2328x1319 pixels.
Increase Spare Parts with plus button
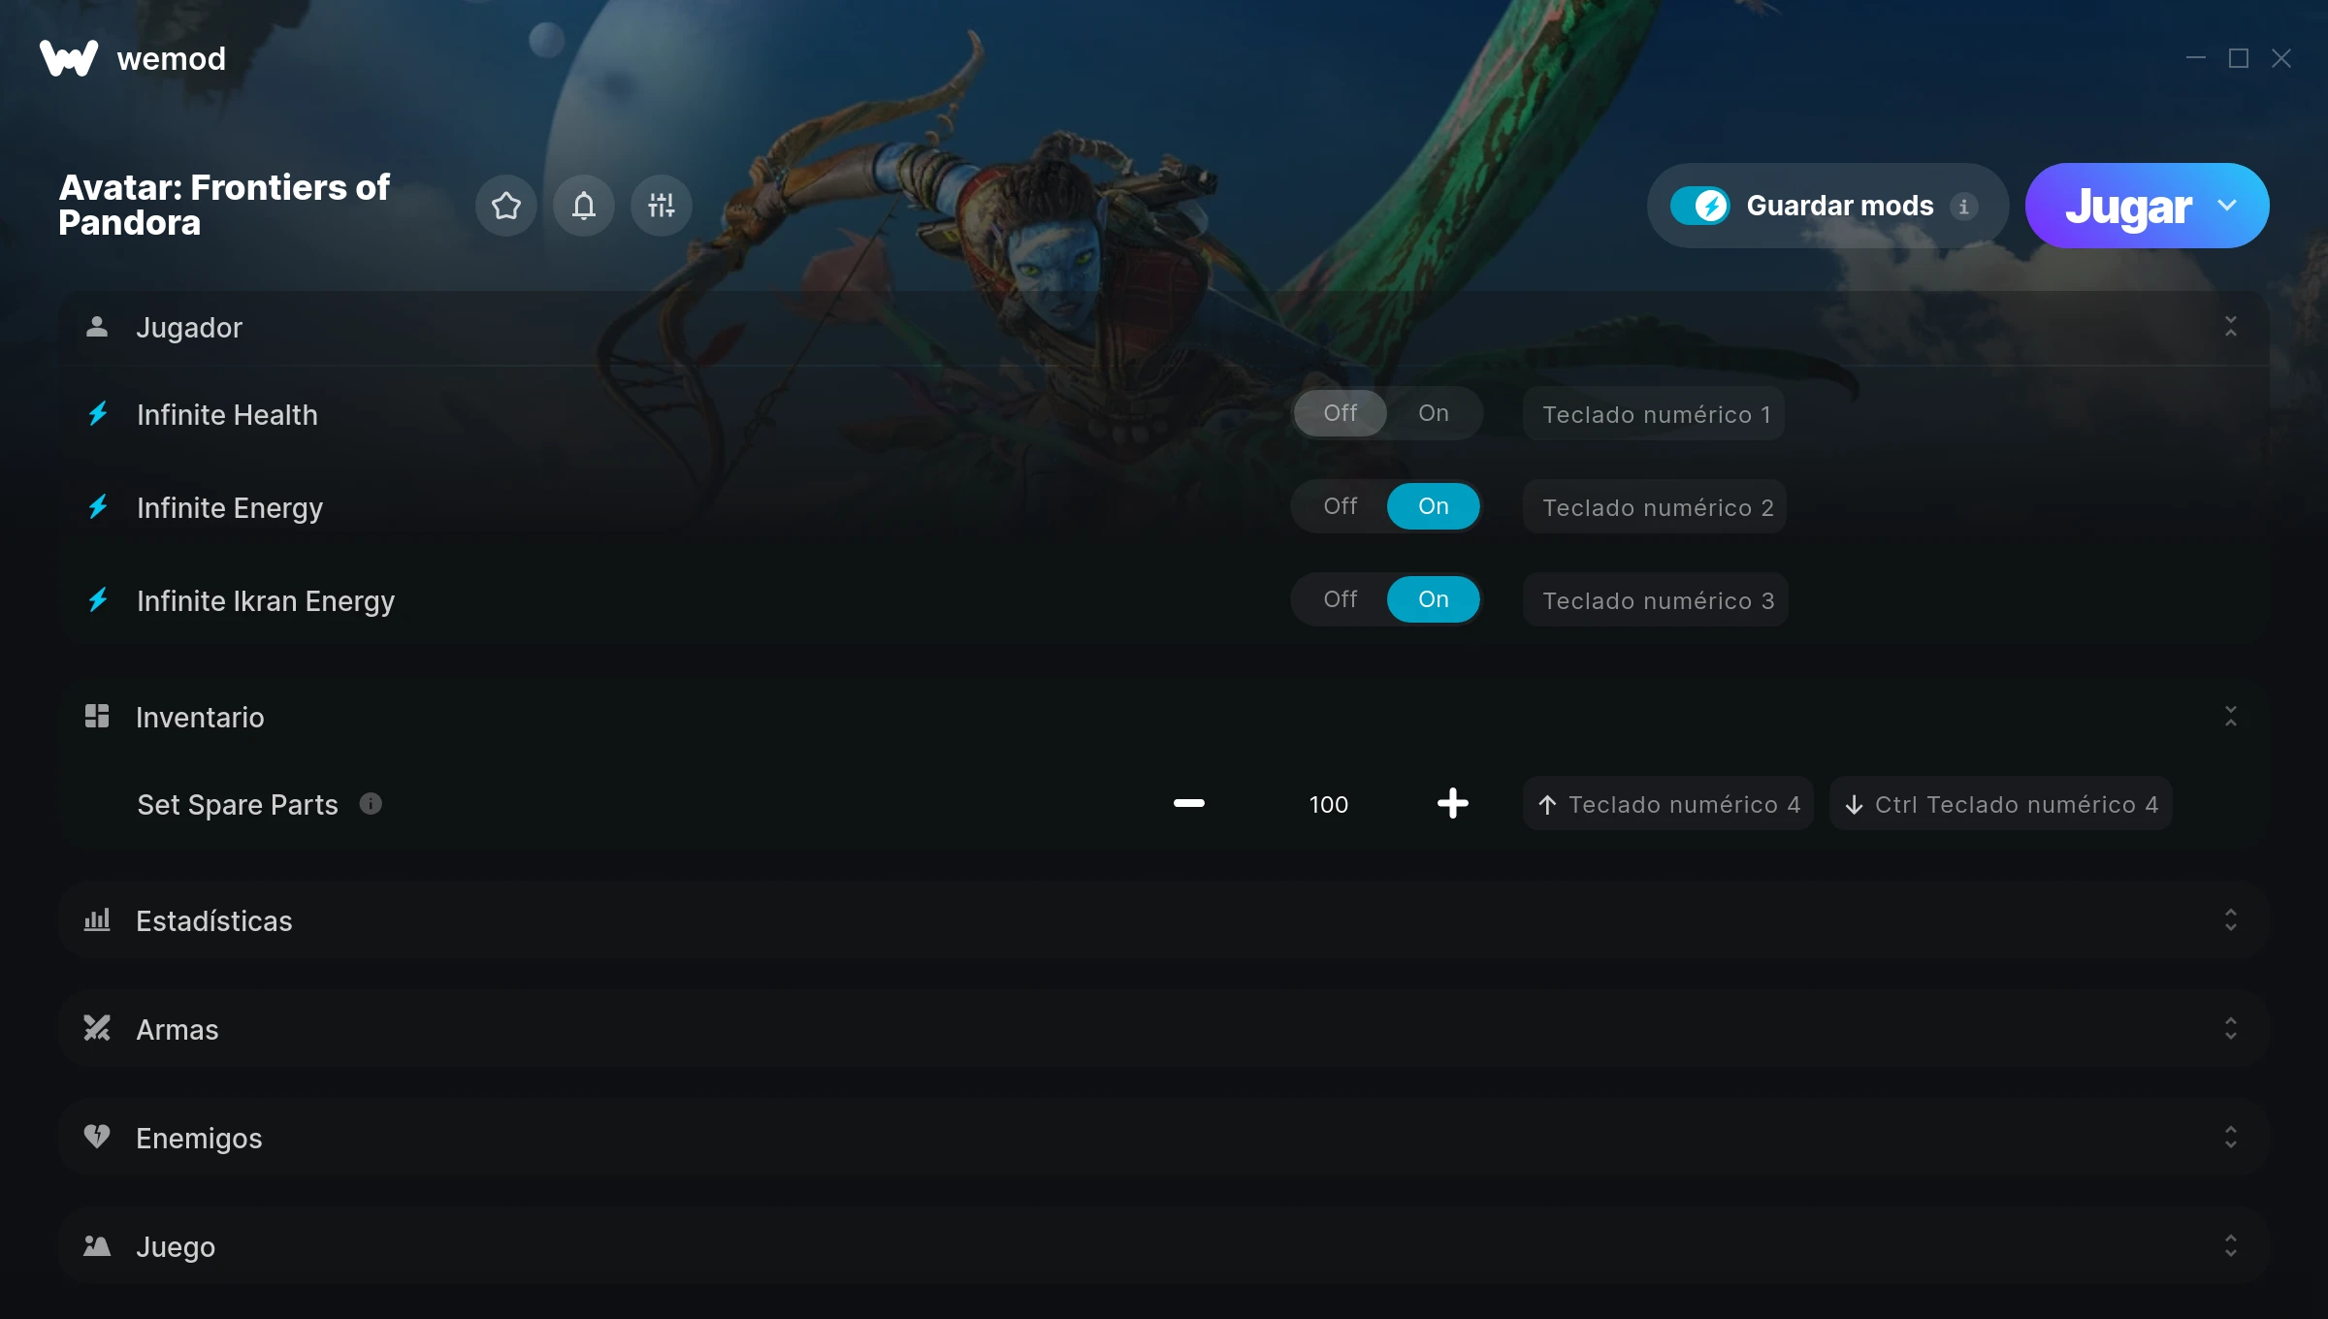coord(1453,803)
